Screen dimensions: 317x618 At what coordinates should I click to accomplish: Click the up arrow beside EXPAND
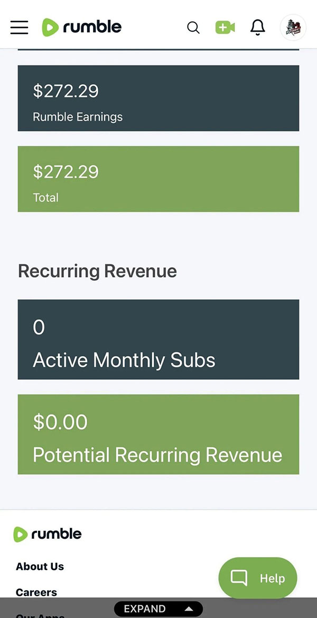coord(189,609)
